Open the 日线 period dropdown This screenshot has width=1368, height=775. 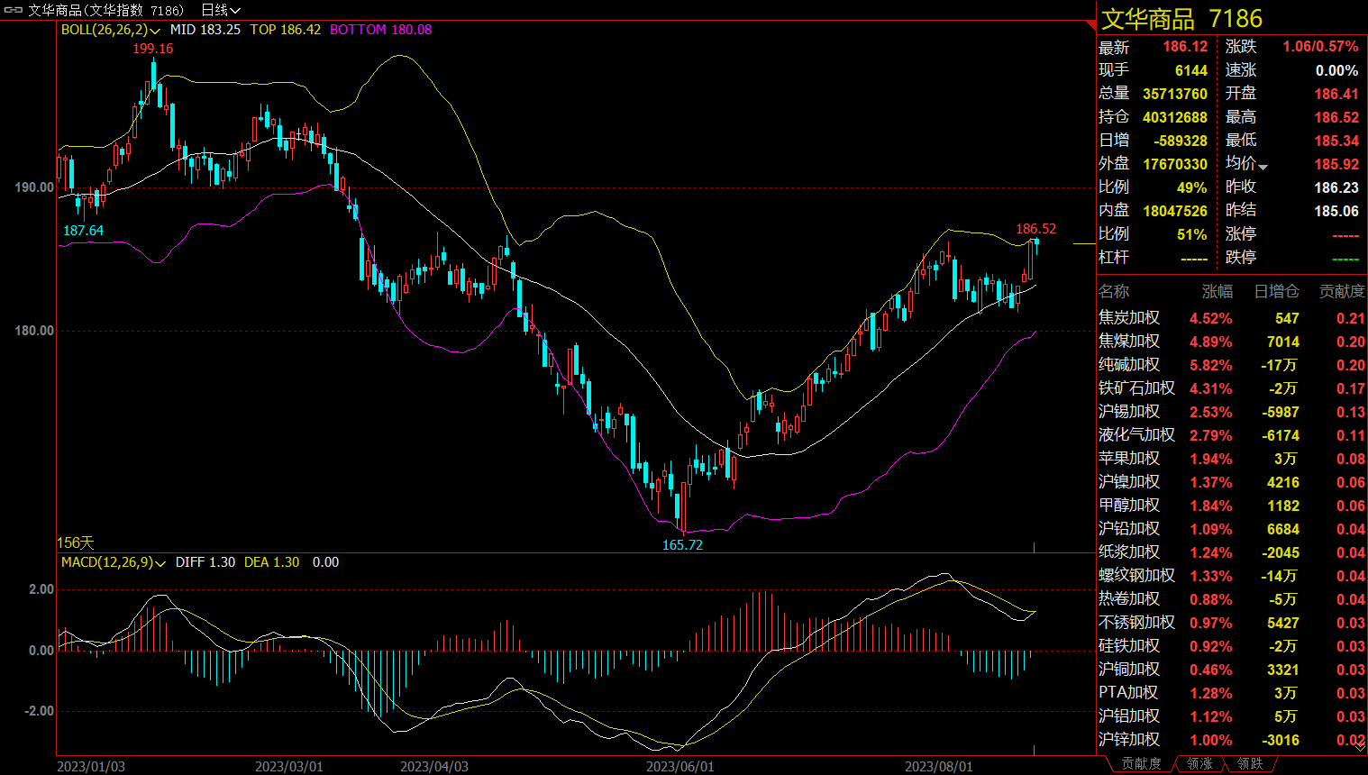click(221, 10)
